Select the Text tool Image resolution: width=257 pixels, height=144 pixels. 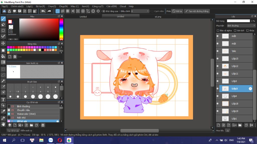pyautogui.click(x=3, y=99)
